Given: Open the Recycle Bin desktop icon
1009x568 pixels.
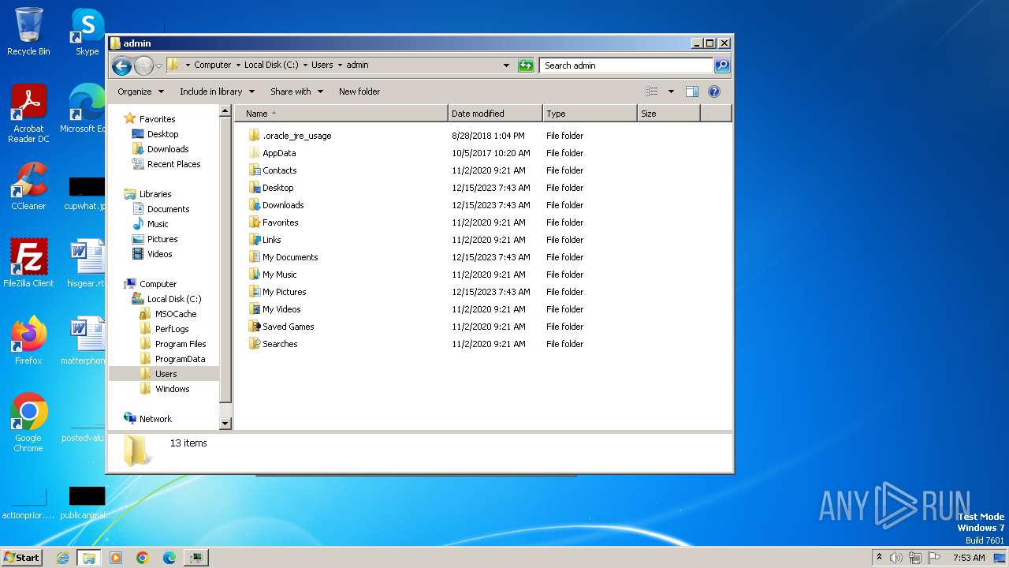Looking at the screenshot, I should pyautogui.click(x=28, y=32).
